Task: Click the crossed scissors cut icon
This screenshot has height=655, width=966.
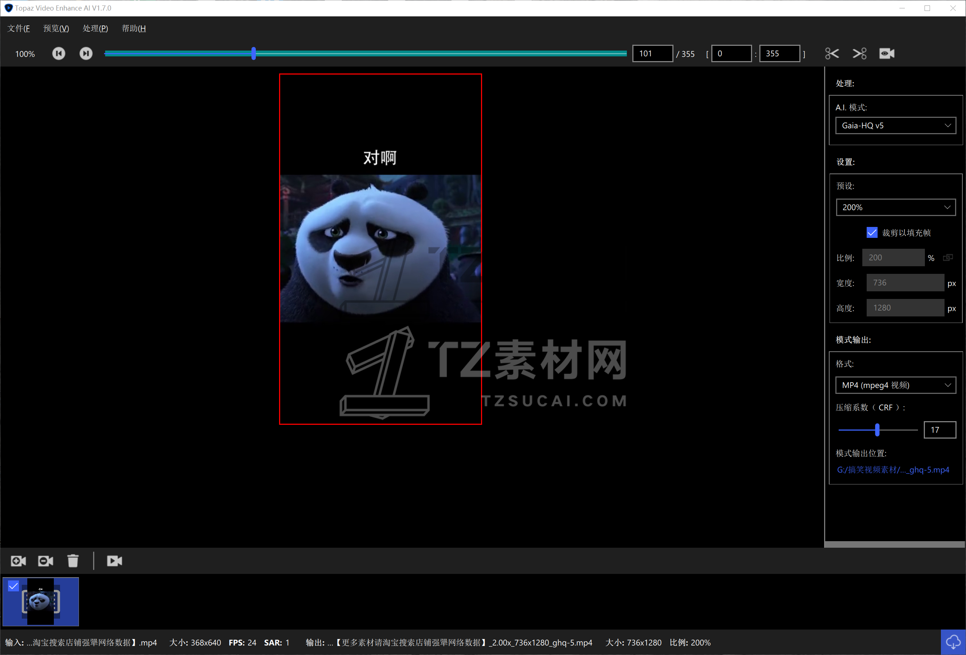Action: 859,53
